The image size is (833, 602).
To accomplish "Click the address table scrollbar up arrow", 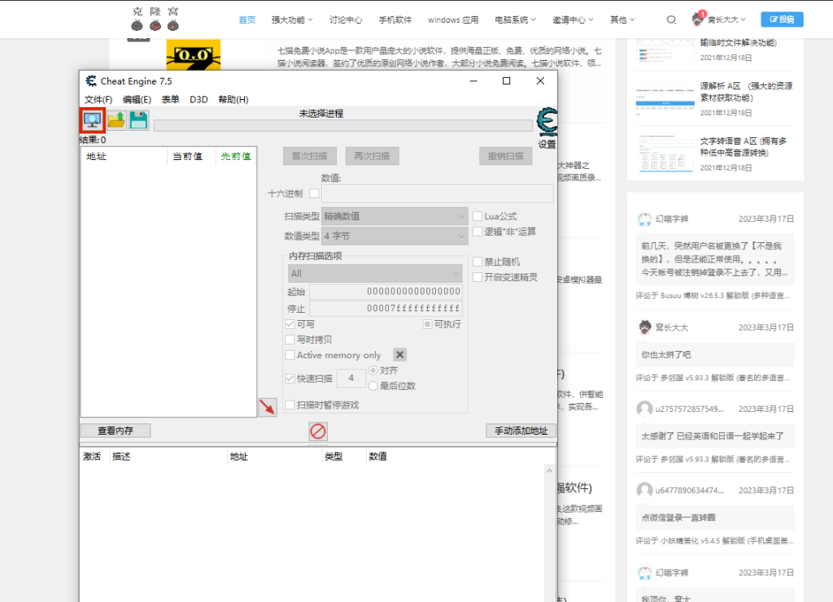I will [x=549, y=471].
